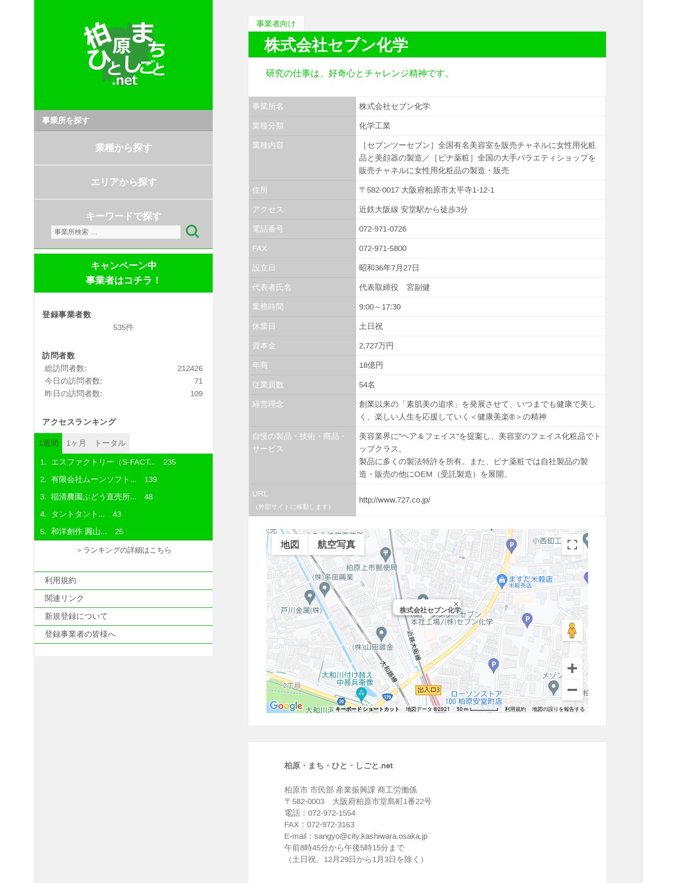This screenshot has height=883, width=676.
Task: Switch the map to 航空写真 view
Action: tap(336, 545)
